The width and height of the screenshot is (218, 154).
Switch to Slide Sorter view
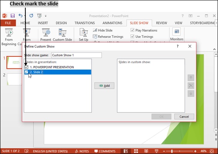tap(136, 151)
